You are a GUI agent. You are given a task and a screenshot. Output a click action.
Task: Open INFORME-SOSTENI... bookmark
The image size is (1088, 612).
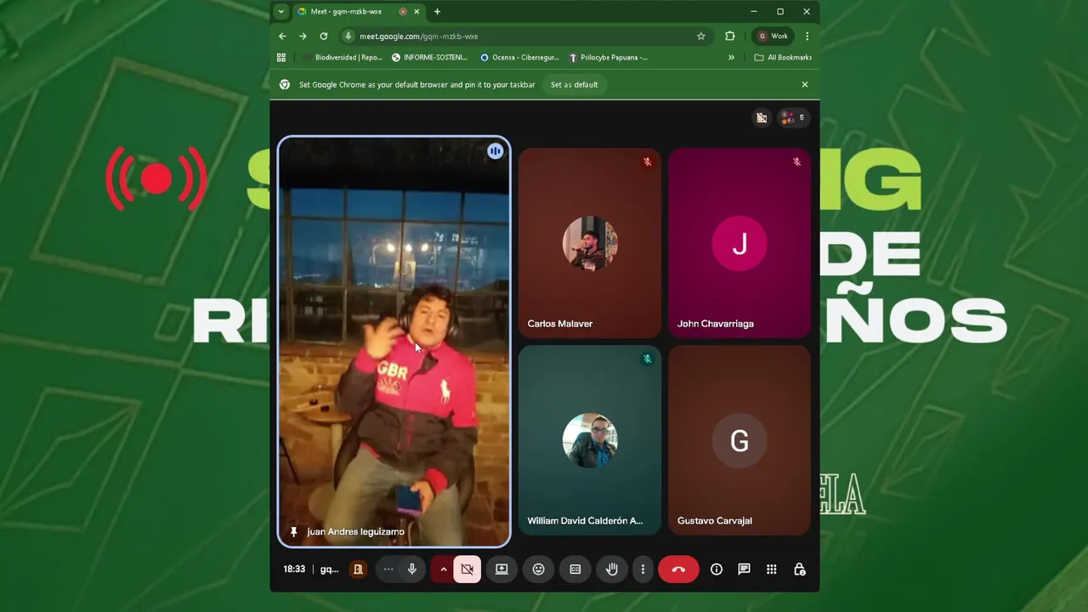point(429,58)
